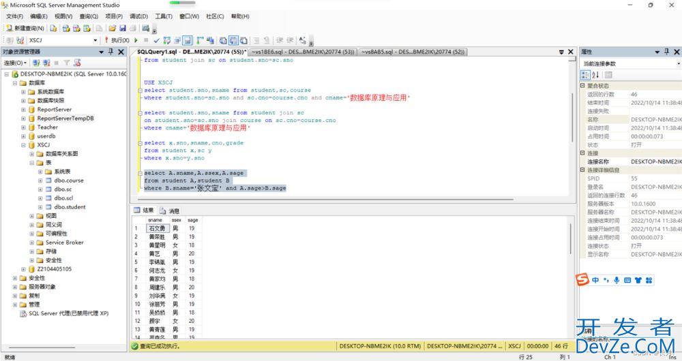The width and height of the screenshot is (682, 361).
Task: Open the active files dropdown arrow by tabs
Action: pyautogui.click(x=561, y=52)
